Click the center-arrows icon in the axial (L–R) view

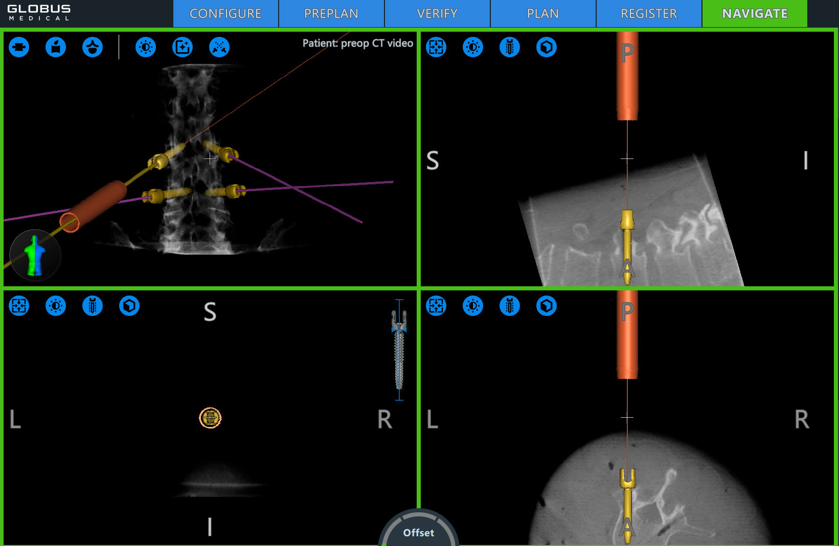point(436,306)
